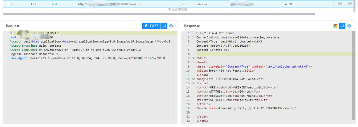Click the arrow-circle icon in row 3
Screen dimensions: 358x127
click(x=350, y=4)
